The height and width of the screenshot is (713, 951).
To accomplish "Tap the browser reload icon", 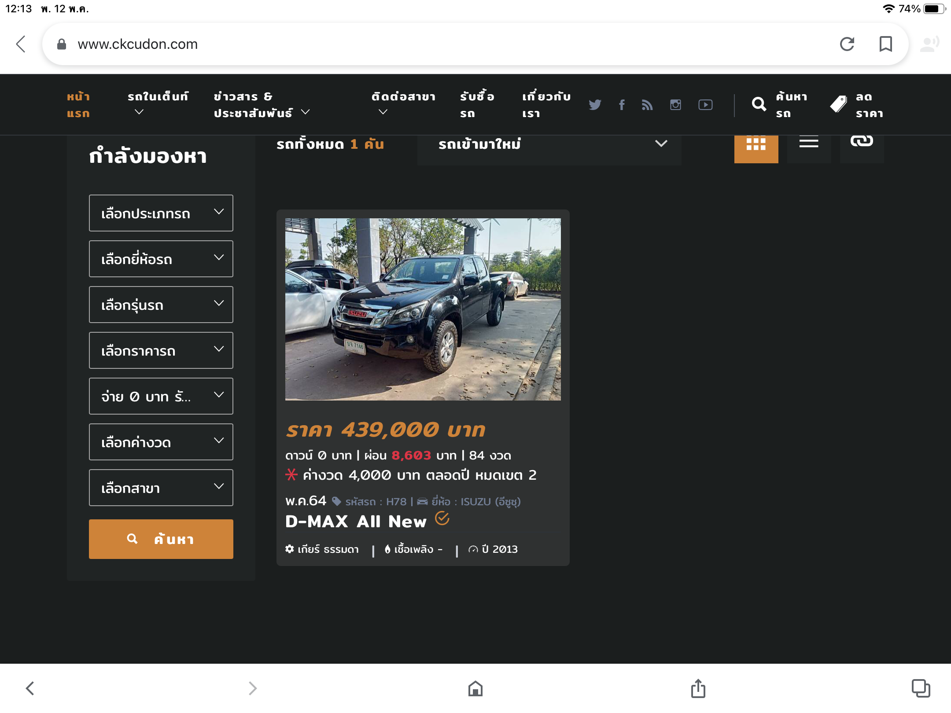I will coord(847,44).
